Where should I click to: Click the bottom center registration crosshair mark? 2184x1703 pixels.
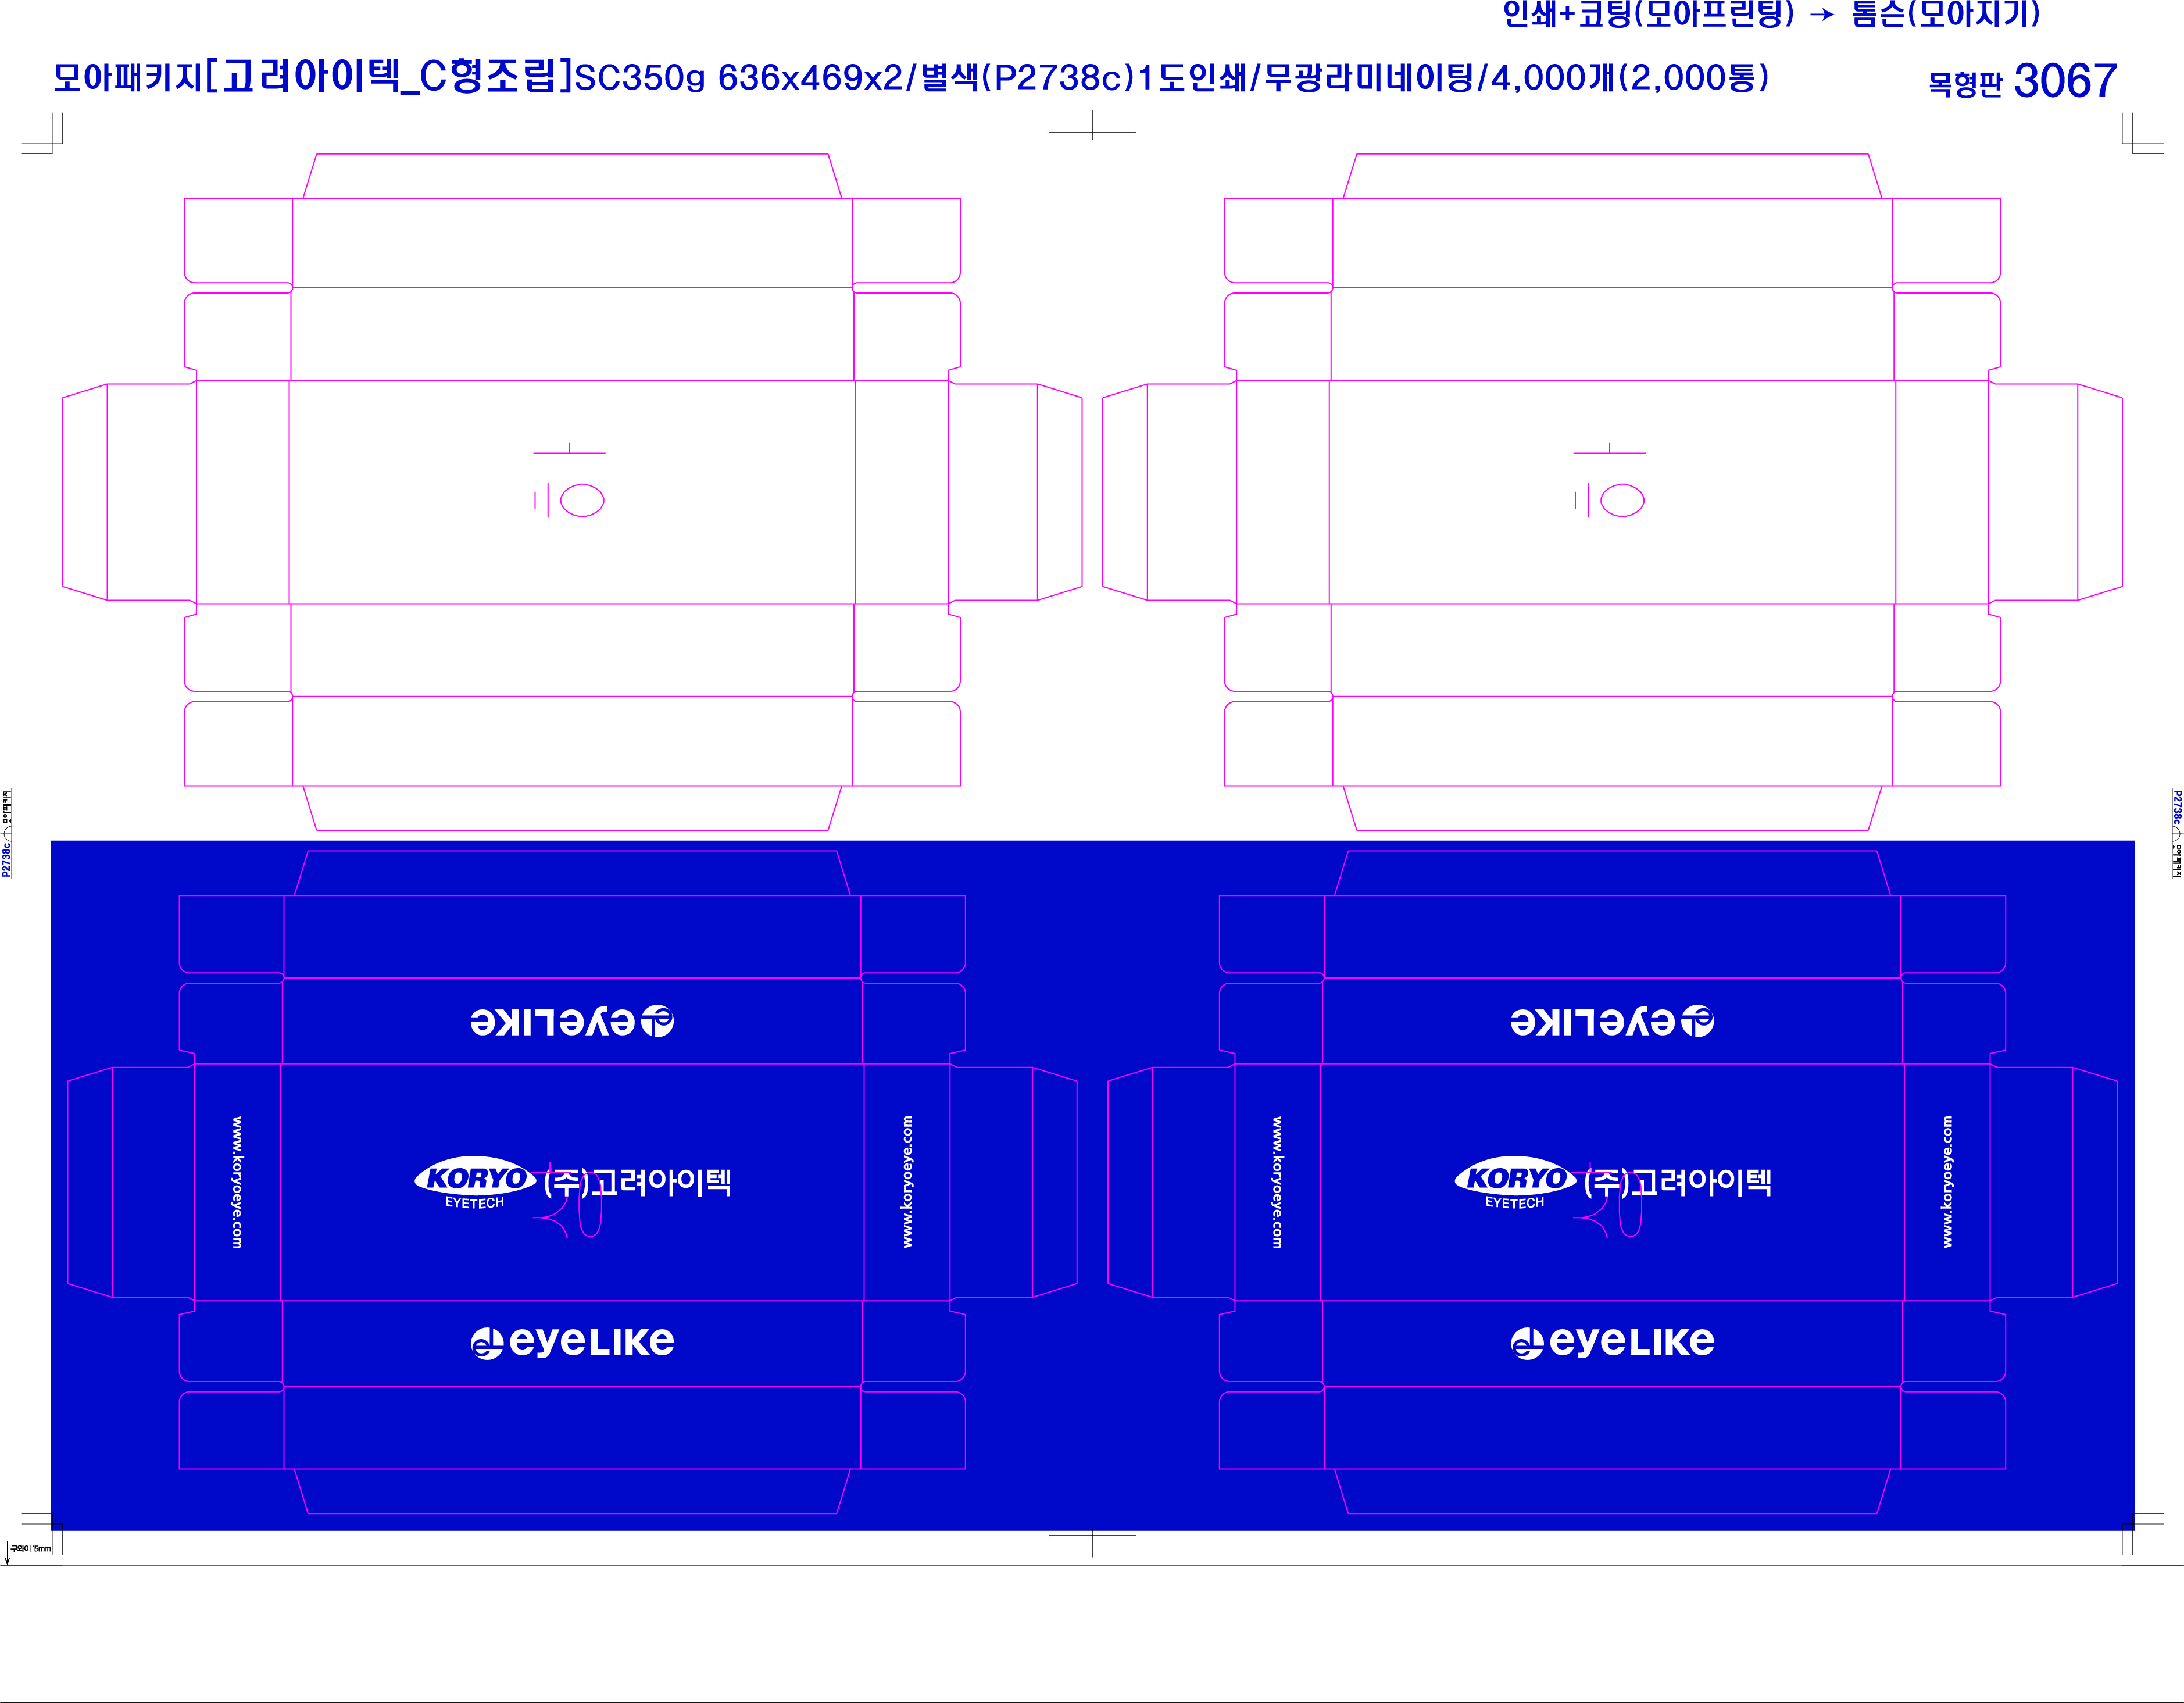point(1092,1535)
